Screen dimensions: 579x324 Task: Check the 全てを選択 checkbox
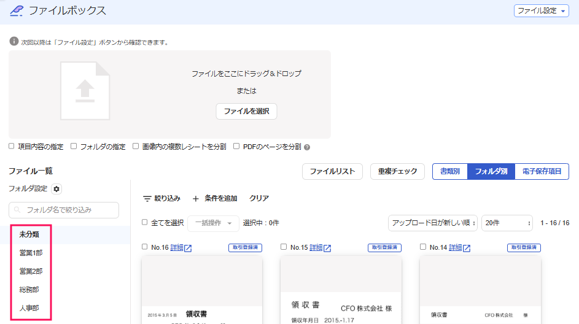(145, 222)
